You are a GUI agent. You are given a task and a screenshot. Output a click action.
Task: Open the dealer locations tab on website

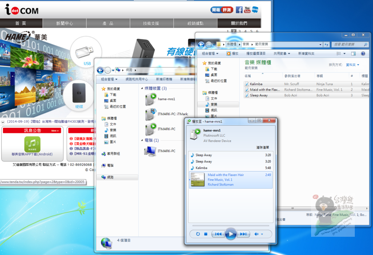click(x=195, y=23)
